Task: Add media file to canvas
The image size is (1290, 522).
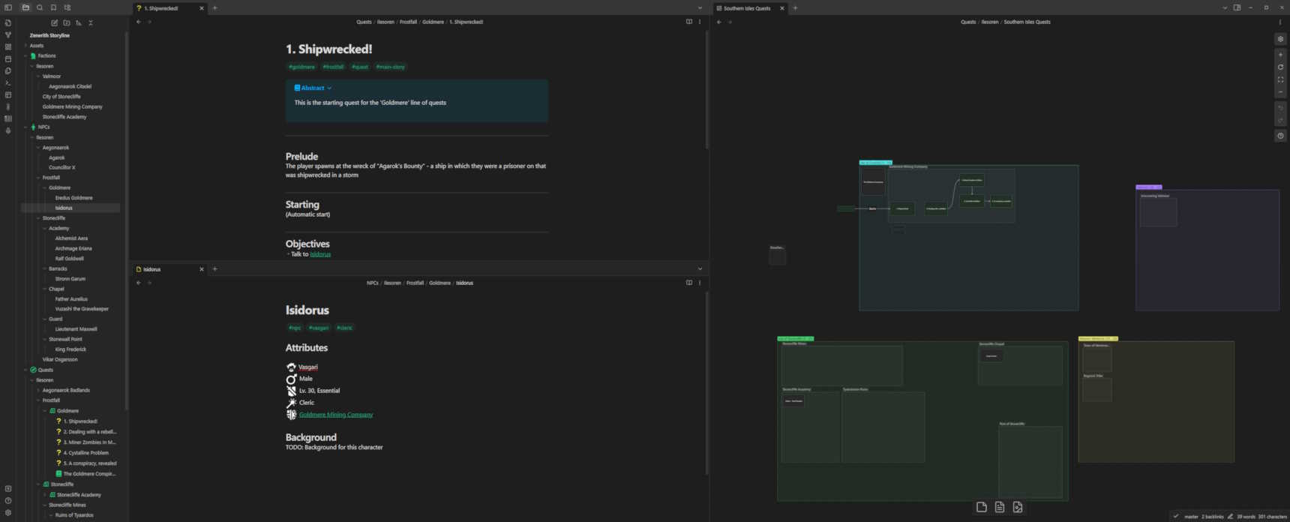Action: [1018, 508]
